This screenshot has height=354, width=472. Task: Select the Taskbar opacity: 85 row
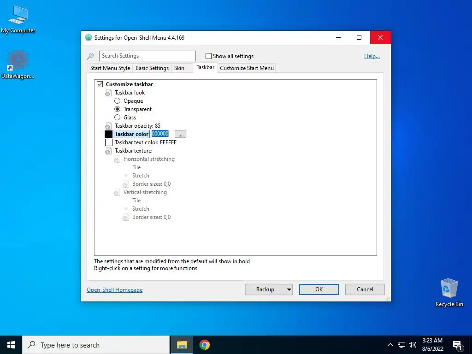coord(137,126)
